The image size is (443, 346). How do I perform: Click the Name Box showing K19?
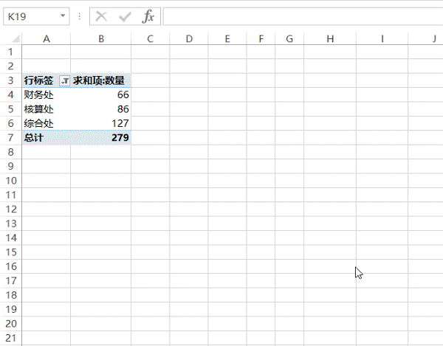[x=36, y=16]
